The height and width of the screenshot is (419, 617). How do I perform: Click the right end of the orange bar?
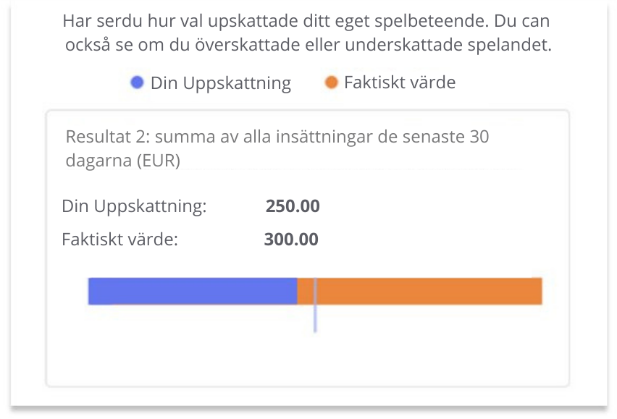540,291
